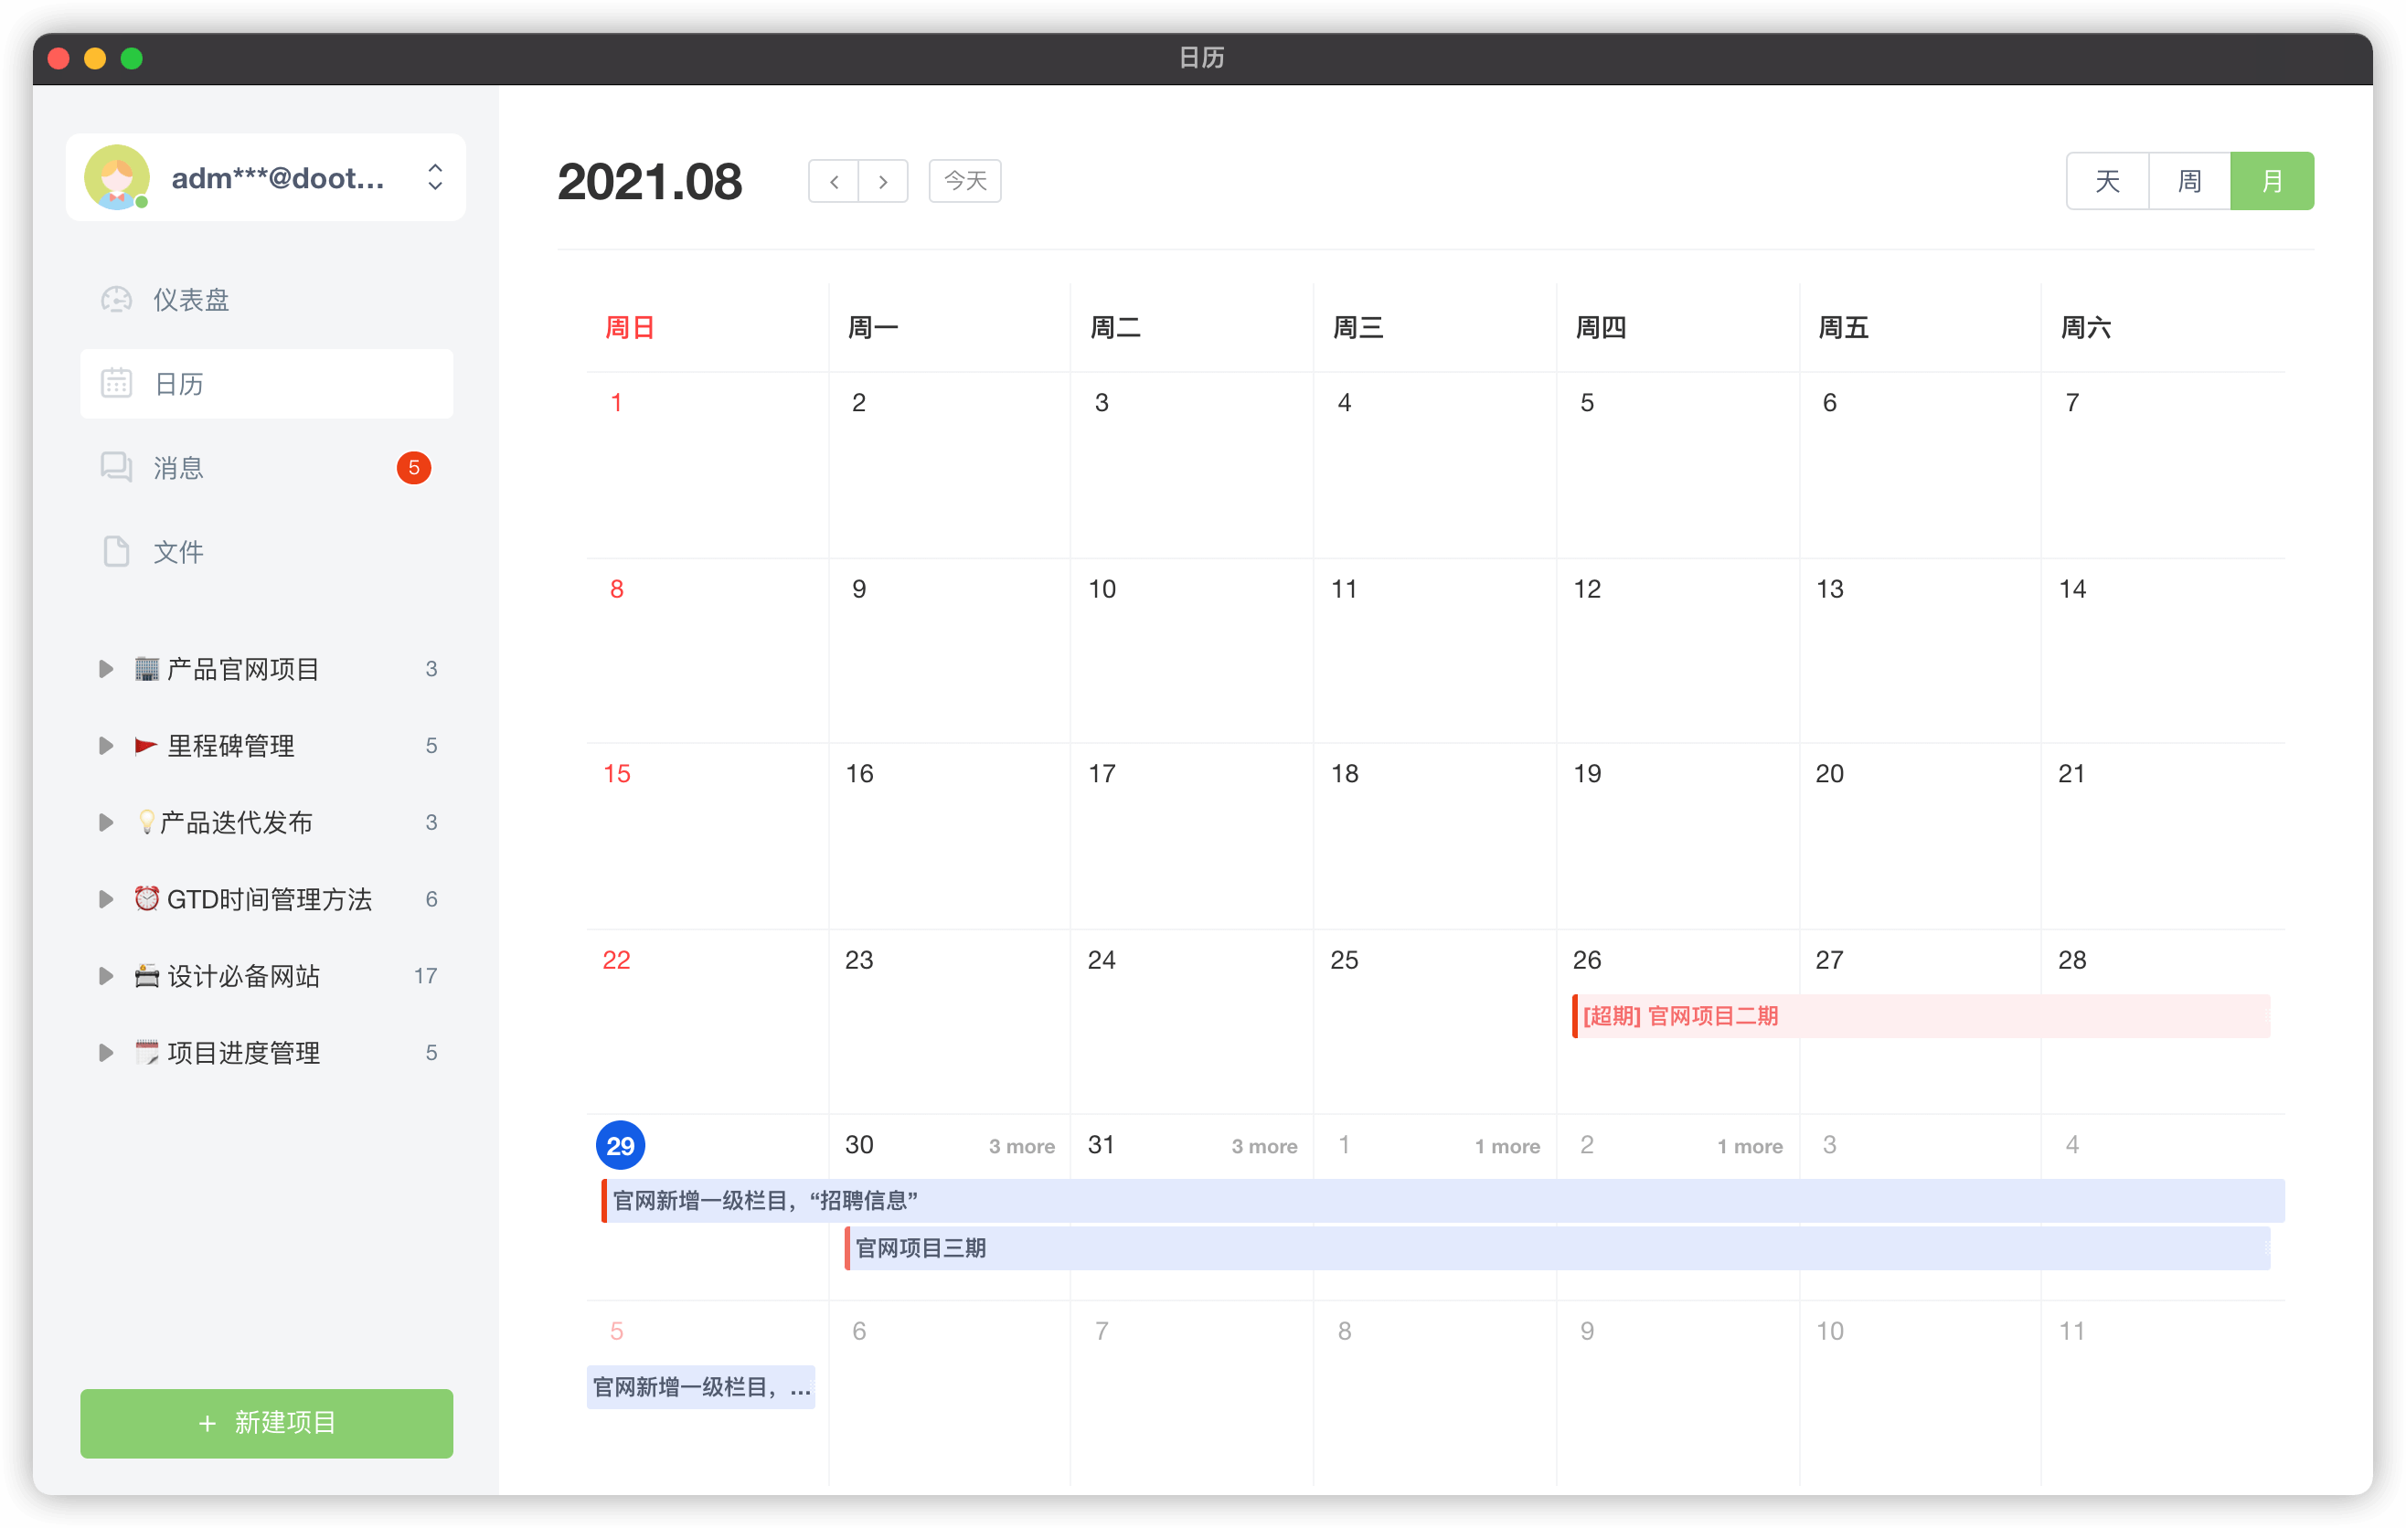Click the 产品迭代发布 lightbulb icon
The image size is (2406, 1528).
(x=147, y=821)
